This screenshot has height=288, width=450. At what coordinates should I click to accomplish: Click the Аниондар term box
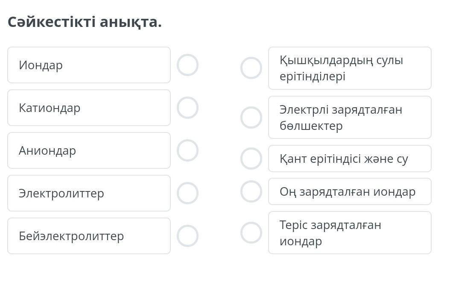pos(89,150)
